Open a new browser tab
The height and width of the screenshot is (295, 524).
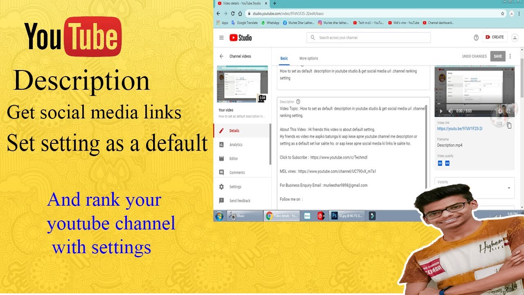(x=274, y=3)
